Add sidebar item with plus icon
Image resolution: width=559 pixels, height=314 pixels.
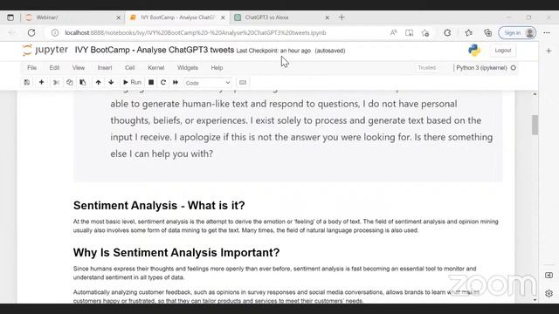click(x=549, y=51)
